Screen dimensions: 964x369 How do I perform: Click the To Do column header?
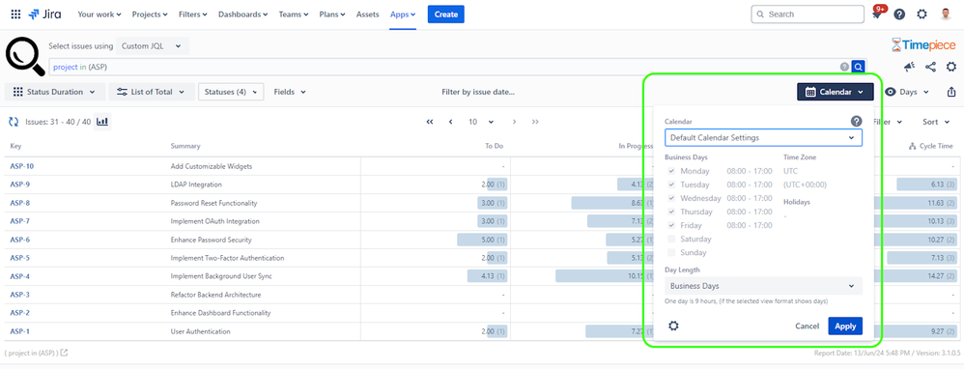tap(495, 146)
